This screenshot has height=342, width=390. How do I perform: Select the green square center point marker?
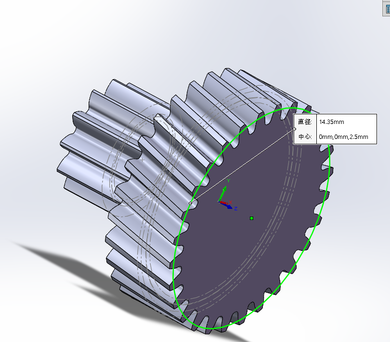pyautogui.click(x=251, y=219)
